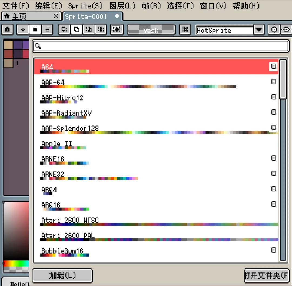Select the BubbleGum16 palette
The width and height of the screenshot is (292, 286).
[156, 250]
